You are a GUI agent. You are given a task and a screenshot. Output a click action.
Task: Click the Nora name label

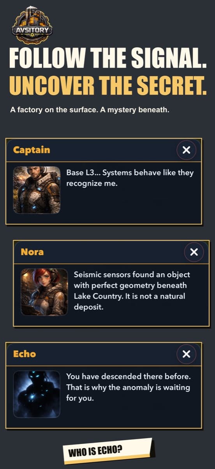click(x=32, y=252)
